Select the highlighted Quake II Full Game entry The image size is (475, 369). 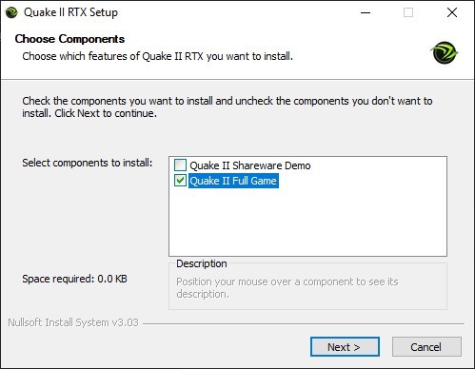(233, 181)
